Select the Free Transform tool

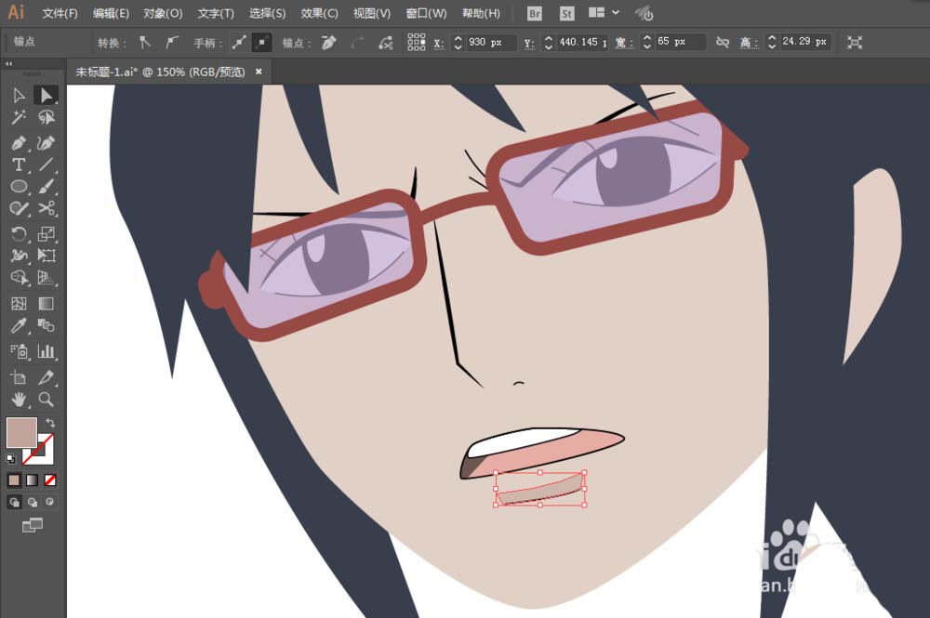pos(46,256)
